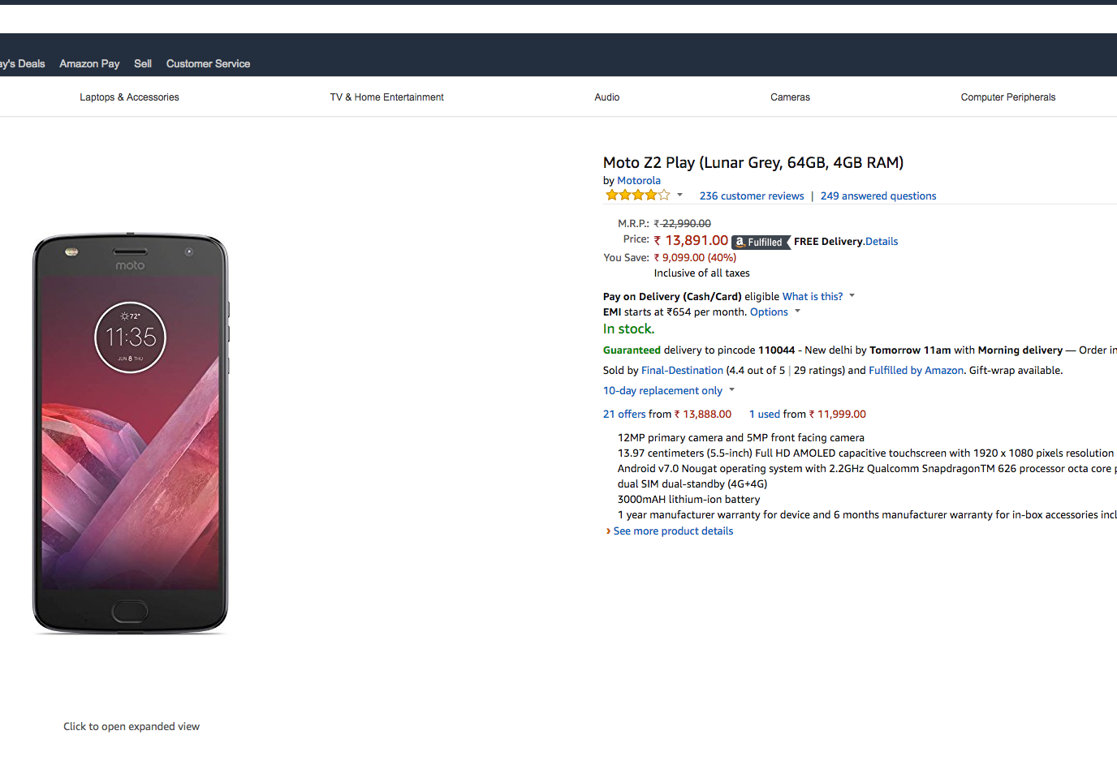The image size is (1117, 765).
Task: View the Final-Destination seller page
Action: point(682,371)
